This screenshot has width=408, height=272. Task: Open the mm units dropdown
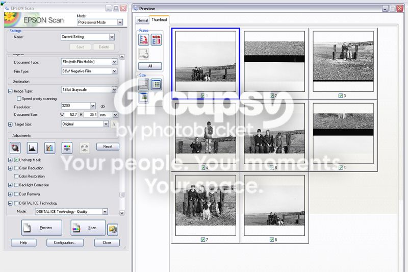(115, 115)
